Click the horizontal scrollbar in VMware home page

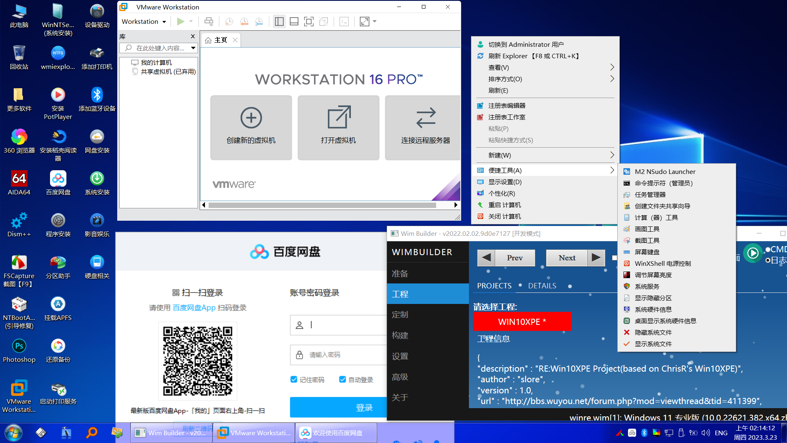(x=322, y=205)
